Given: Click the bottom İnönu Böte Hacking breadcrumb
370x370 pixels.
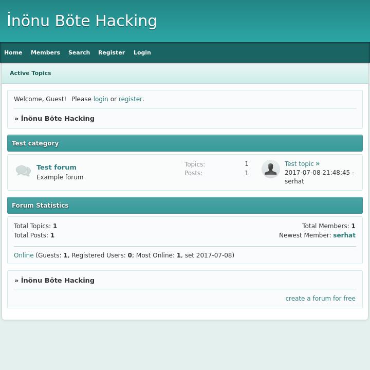Looking at the screenshot, I should [58, 281].
